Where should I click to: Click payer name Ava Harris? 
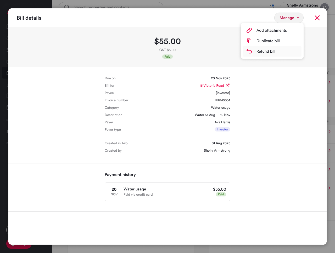[222, 122]
